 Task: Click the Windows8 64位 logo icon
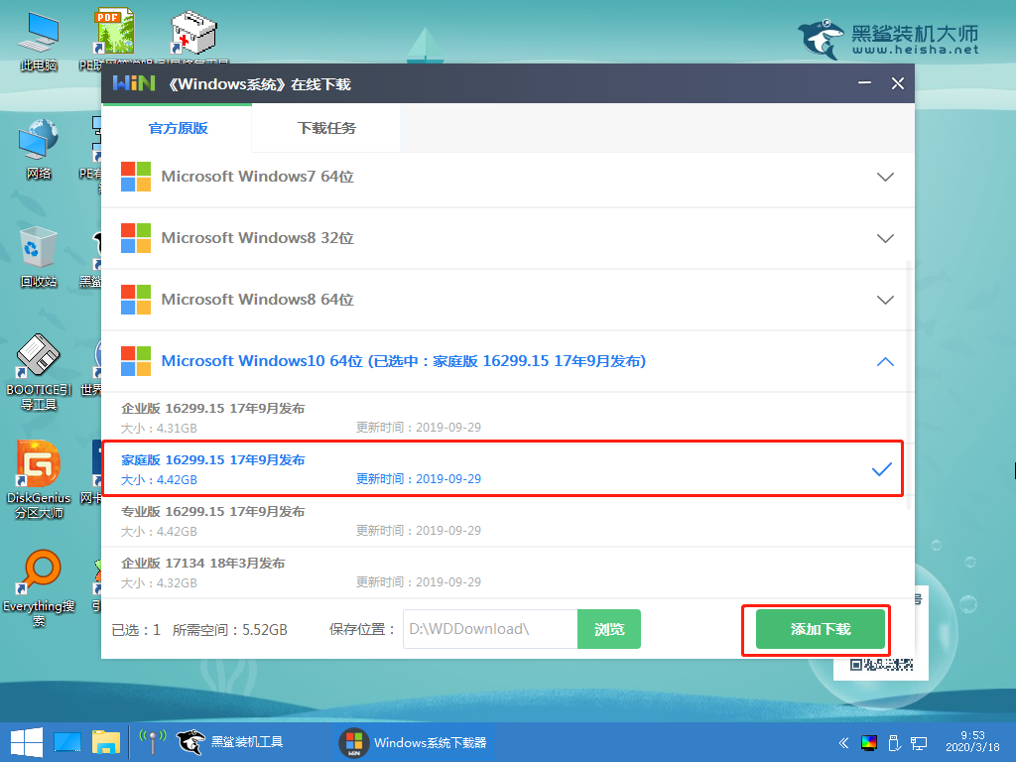tap(136, 300)
